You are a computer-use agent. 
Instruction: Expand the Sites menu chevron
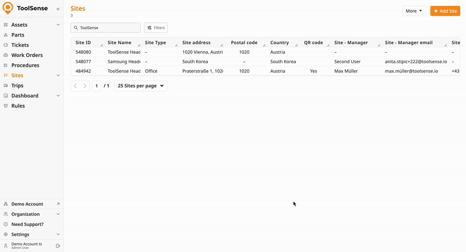pyautogui.click(x=58, y=75)
